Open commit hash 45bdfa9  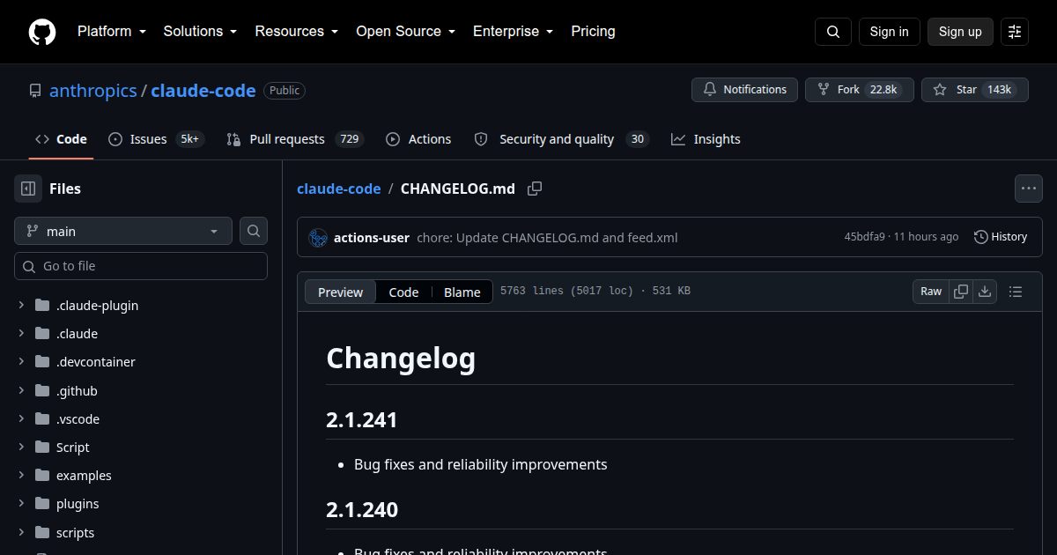(864, 237)
